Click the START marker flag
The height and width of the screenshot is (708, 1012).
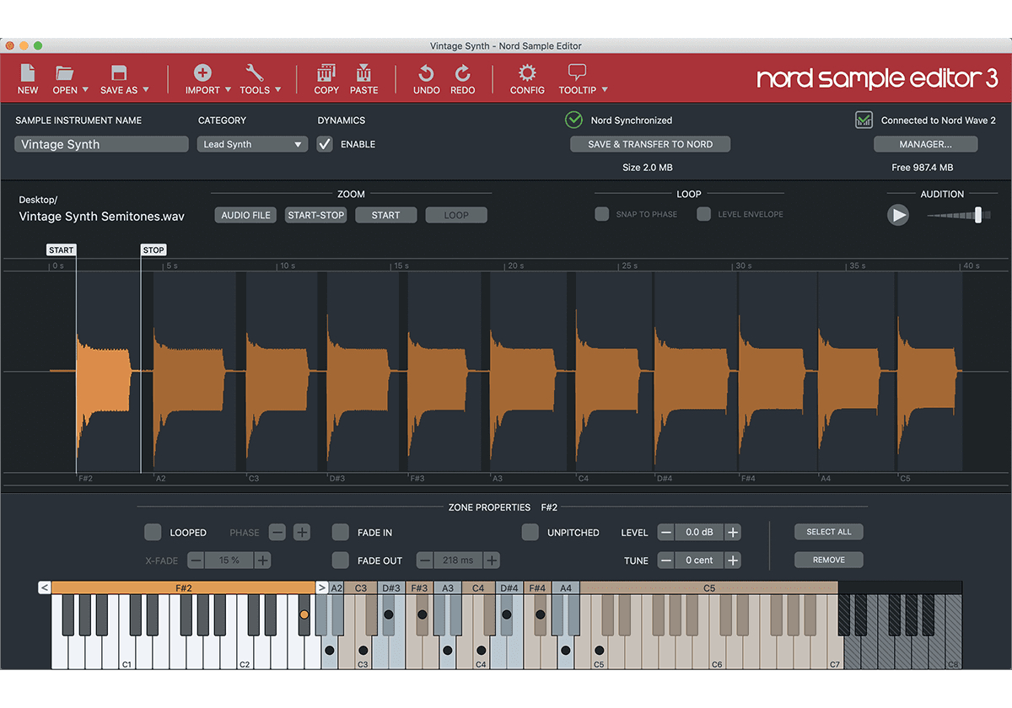(x=62, y=249)
